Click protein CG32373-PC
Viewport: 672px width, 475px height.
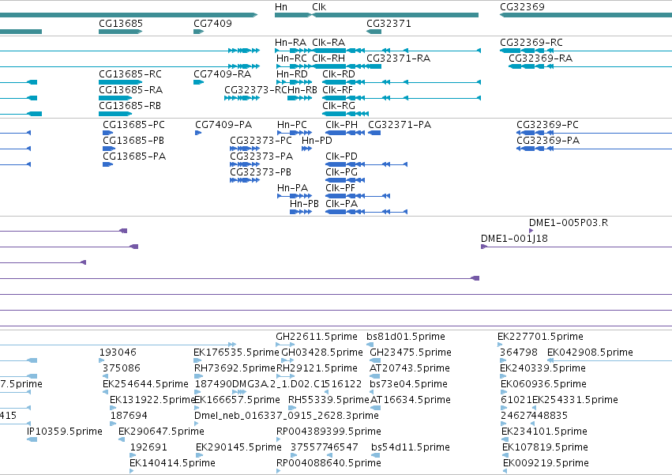click(x=245, y=149)
